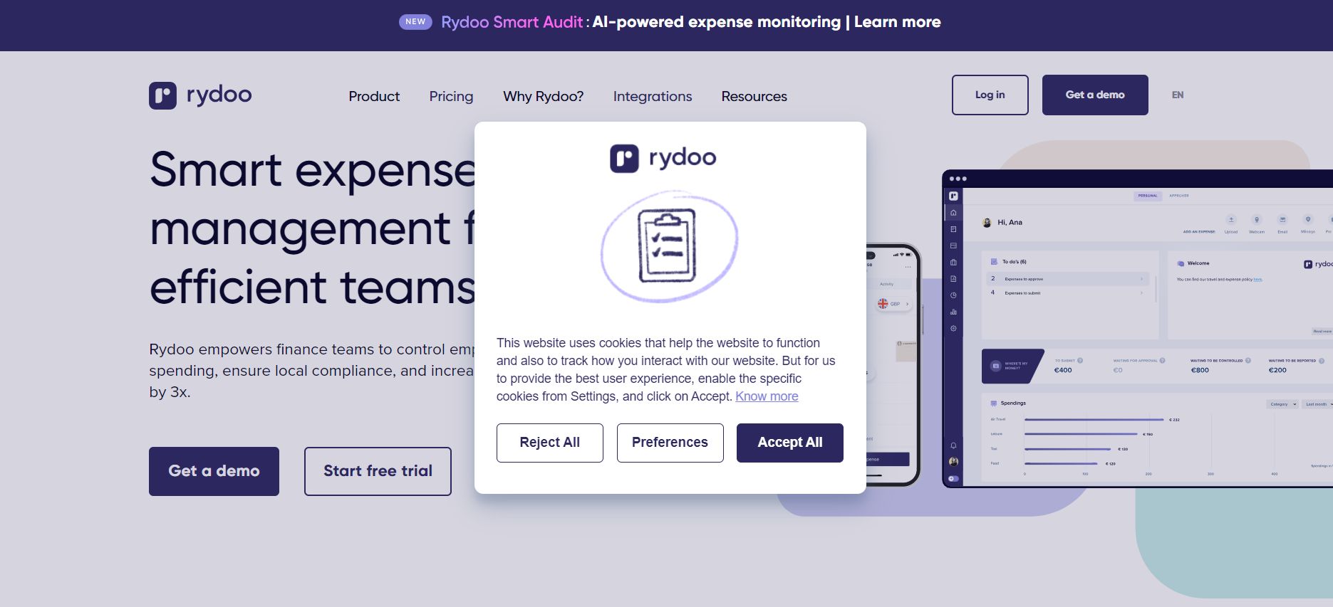This screenshot has height=607, width=1333.
Task: Click Get a demo in the header
Action: (x=1095, y=95)
